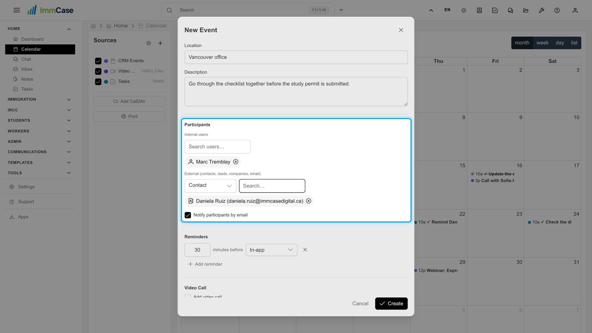The height and width of the screenshot is (333, 592).
Task: Click the Search users input field
Action: pyautogui.click(x=218, y=147)
